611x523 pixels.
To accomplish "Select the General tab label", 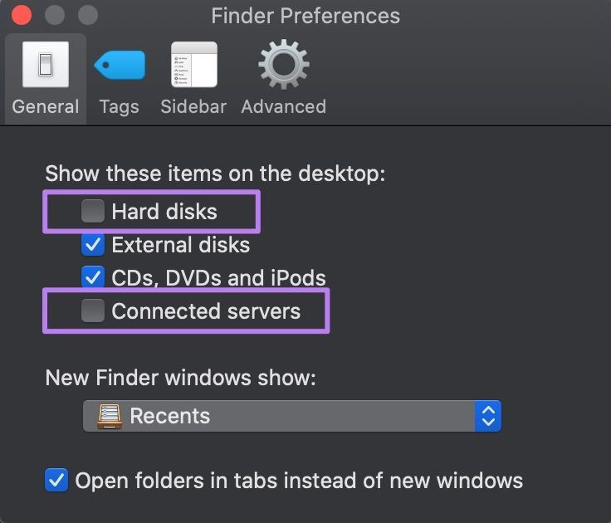I will point(46,106).
